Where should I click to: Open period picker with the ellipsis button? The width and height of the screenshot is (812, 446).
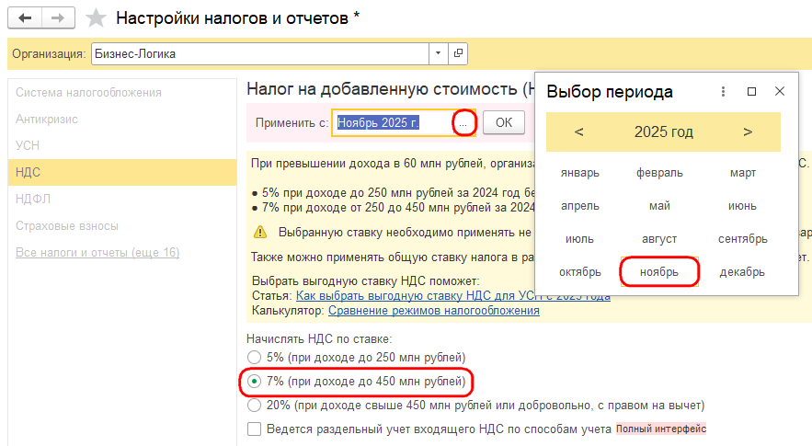(463, 123)
